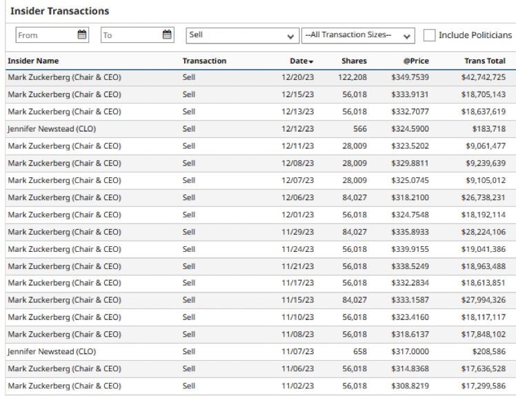Sort by the Trans Total column header
The image size is (516, 396).
pos(484,61)
